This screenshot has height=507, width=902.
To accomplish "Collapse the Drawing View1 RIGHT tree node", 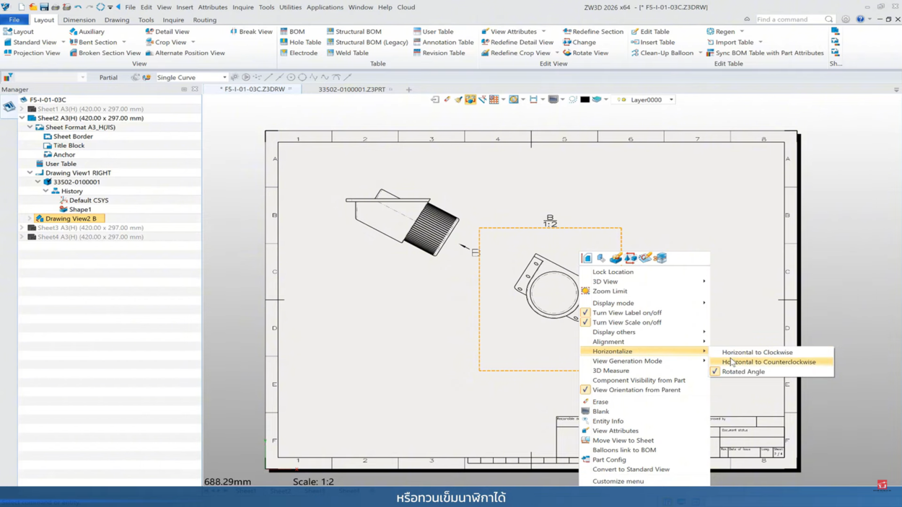I will tap(30, 173).
